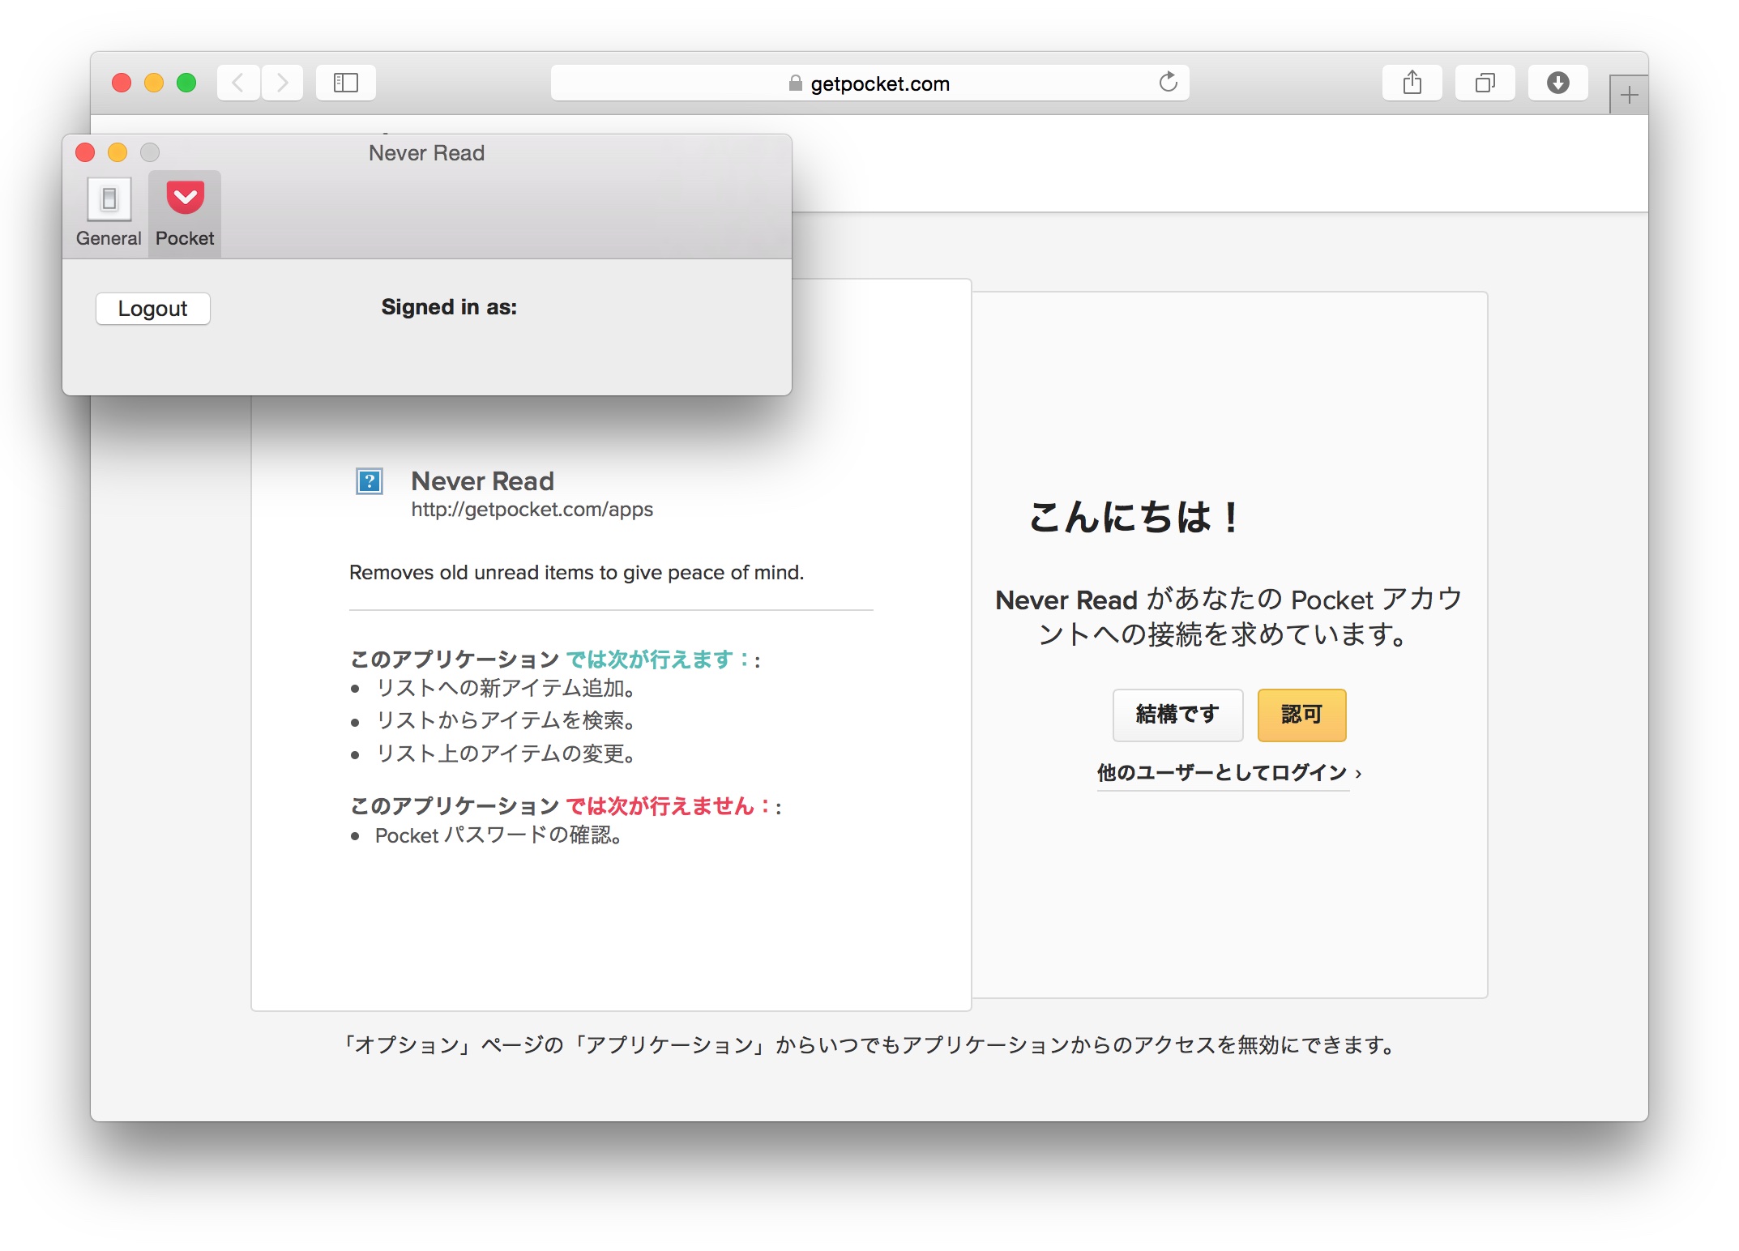Click the 結構です decline button
This screenshot has width=1739, height=1251.
coord(1177,715)
